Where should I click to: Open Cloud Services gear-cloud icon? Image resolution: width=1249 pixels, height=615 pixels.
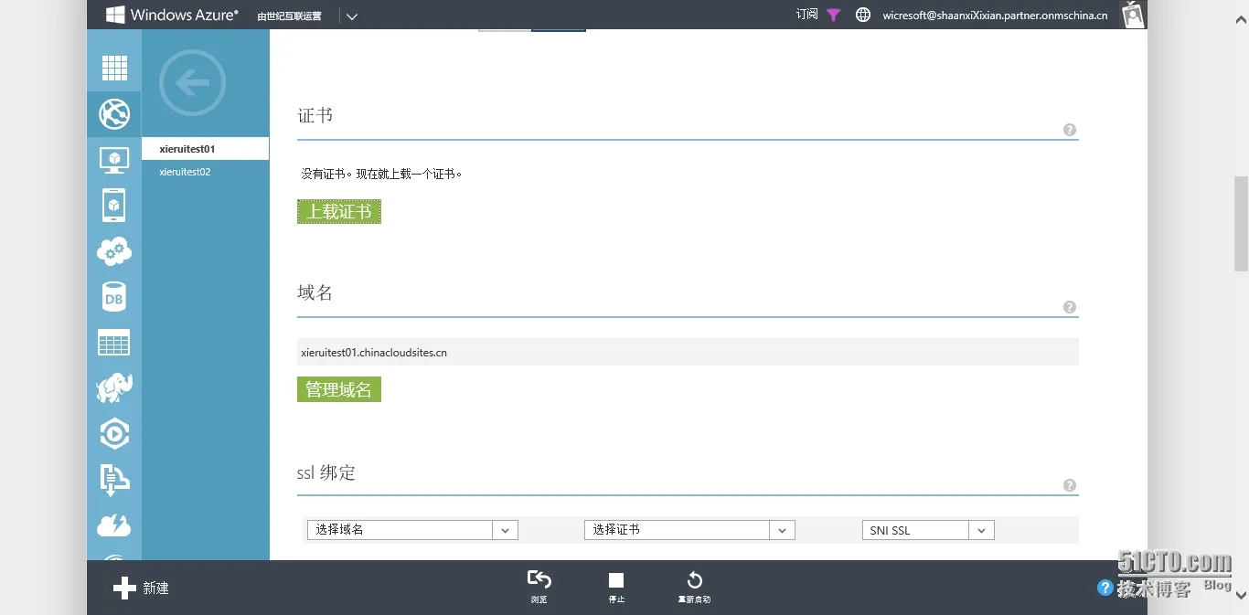114,250
